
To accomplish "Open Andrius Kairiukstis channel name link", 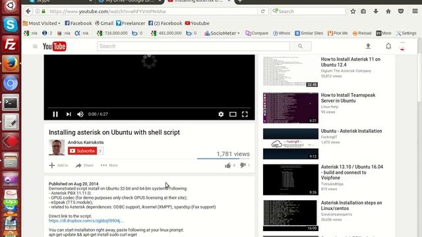I will (x=86, y=142).
